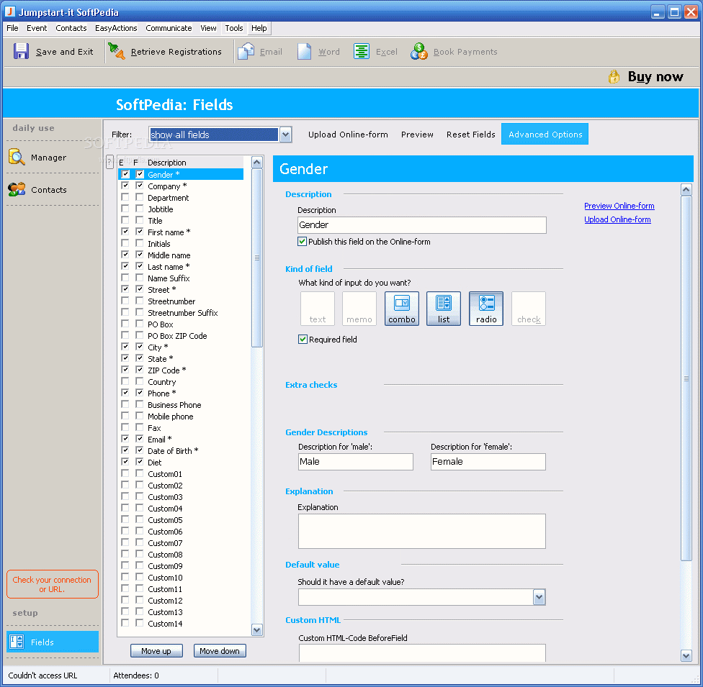Click the question mark help icon
Screen dimensions: 703x687
click(109, 162)
